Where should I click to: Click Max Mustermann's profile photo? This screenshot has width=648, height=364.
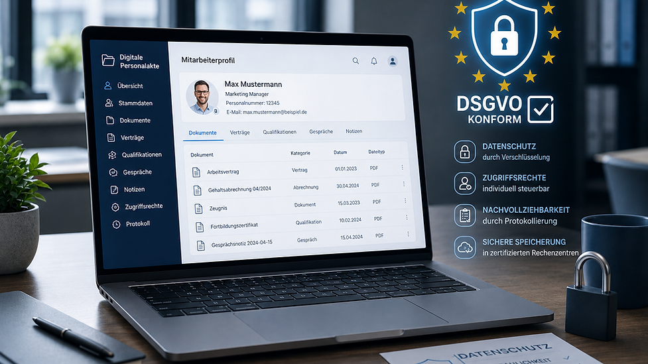pos(202,97)
